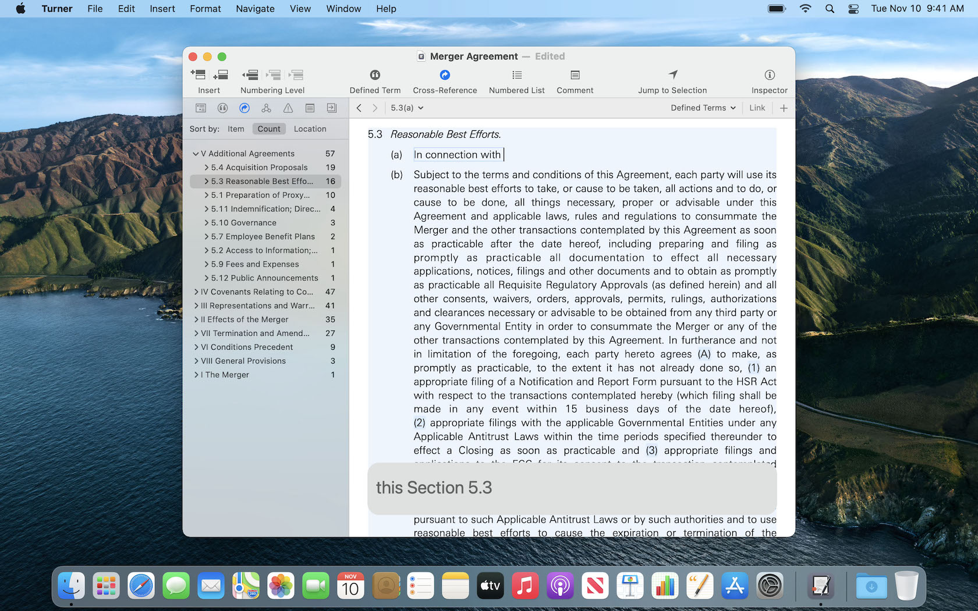Decrease numbering level (outdent icon)

(x=250, y=74)
